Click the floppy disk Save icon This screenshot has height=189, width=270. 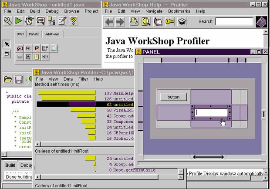click(18, 79)
